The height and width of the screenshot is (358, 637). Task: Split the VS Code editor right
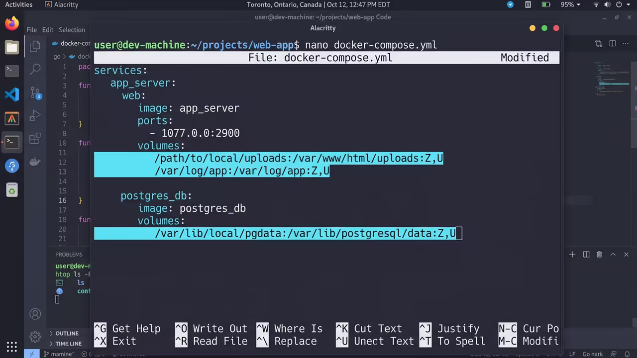point(613,44)
